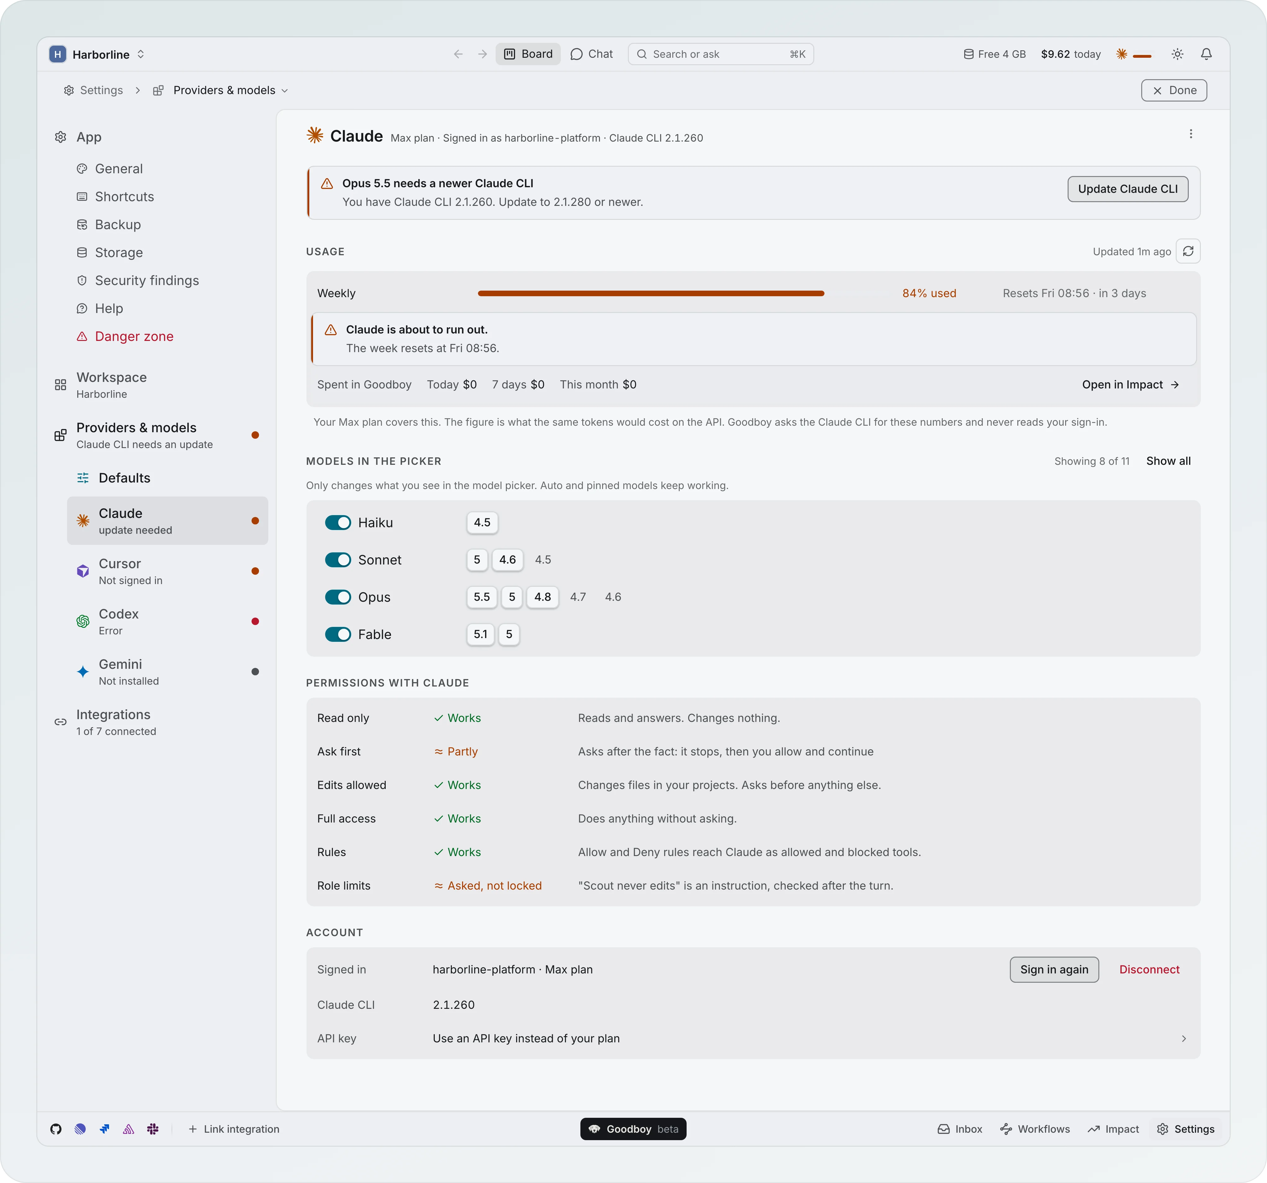Viewport: 1267px width, 1183px height.
Task: Expand the API key row
Action: click(753, 1038)
